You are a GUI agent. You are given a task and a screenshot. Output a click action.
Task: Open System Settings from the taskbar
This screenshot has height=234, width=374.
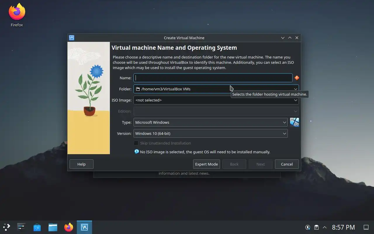pyautogui.click(x=21, y=227)
